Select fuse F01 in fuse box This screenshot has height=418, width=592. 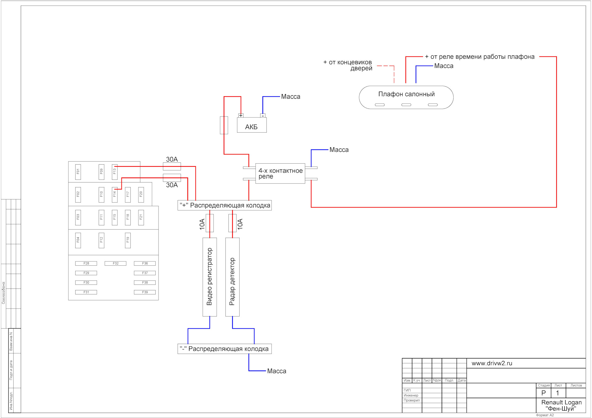(78, 172)
